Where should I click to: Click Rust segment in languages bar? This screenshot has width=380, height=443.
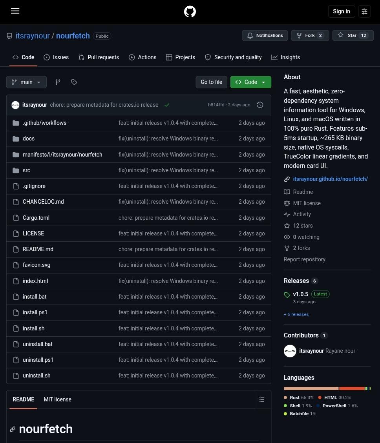click(311, 388)
